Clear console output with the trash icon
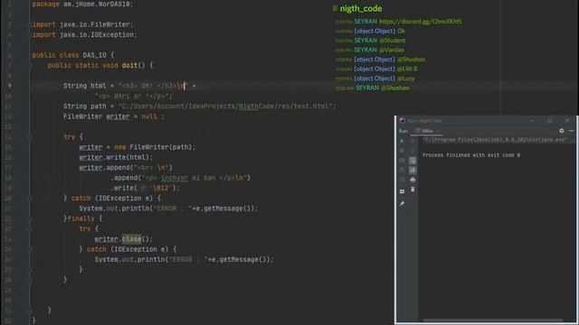Screen dimensions: 579x325 pos(413,190)
